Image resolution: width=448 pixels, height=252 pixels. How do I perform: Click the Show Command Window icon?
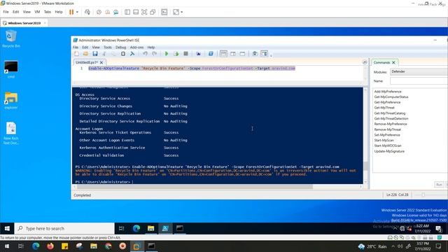[255, 54]
